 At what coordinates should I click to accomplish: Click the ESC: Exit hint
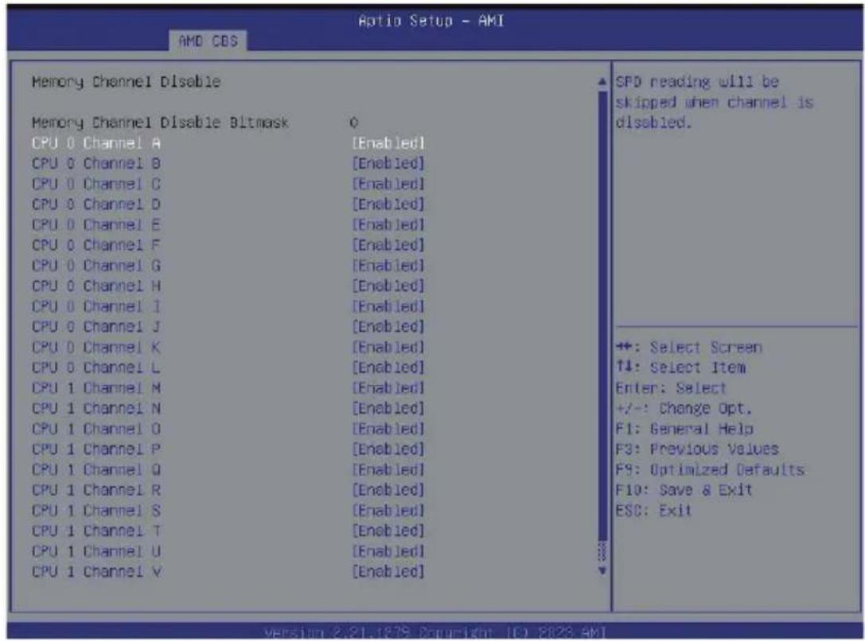653,511
